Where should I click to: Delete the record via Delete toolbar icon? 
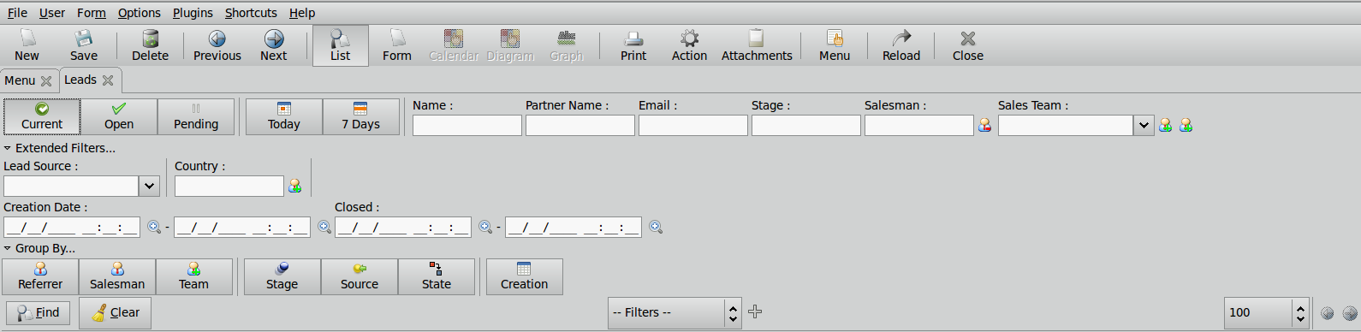151,45
